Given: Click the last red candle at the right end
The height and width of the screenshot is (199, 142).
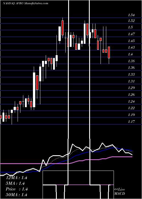Looking at the screenshot, I should point(109,52).
